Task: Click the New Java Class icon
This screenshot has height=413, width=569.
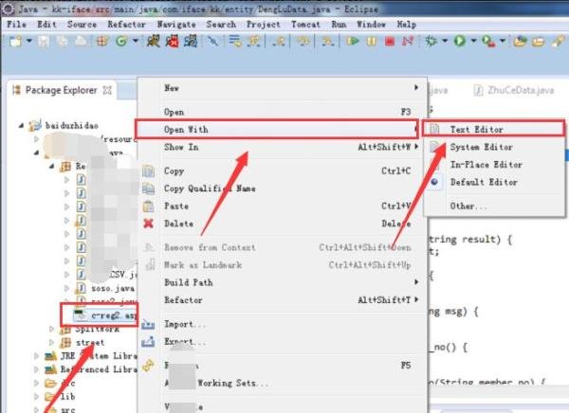Action: click(x=121, y=42)
